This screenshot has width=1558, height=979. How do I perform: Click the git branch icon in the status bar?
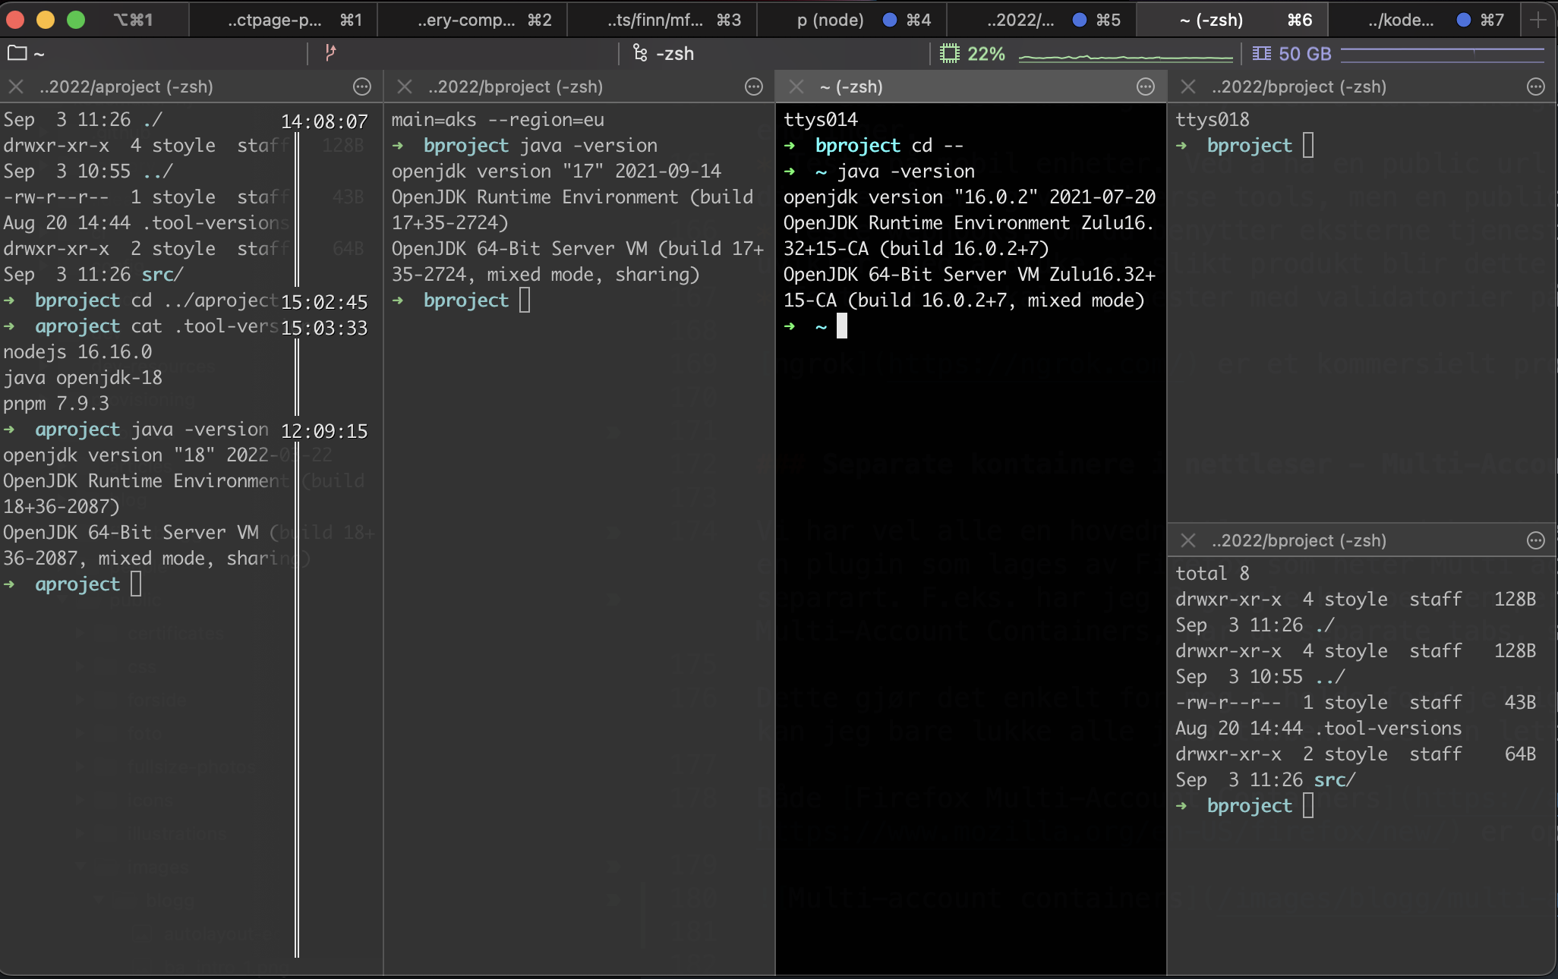330,53
